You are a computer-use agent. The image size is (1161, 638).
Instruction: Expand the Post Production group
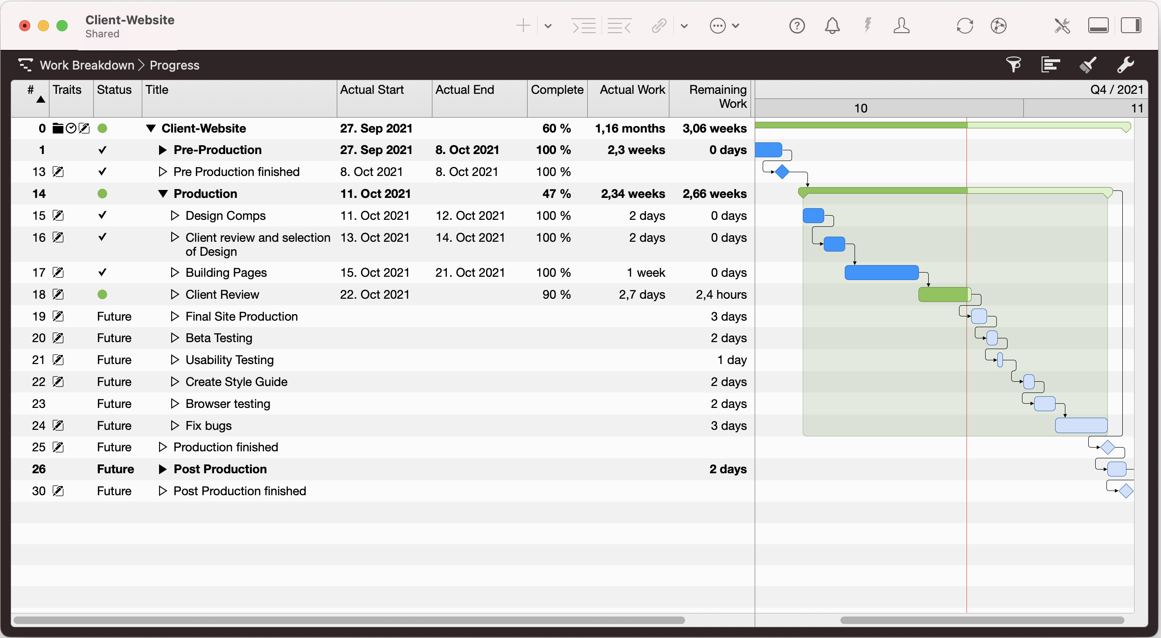coord(163,470)
